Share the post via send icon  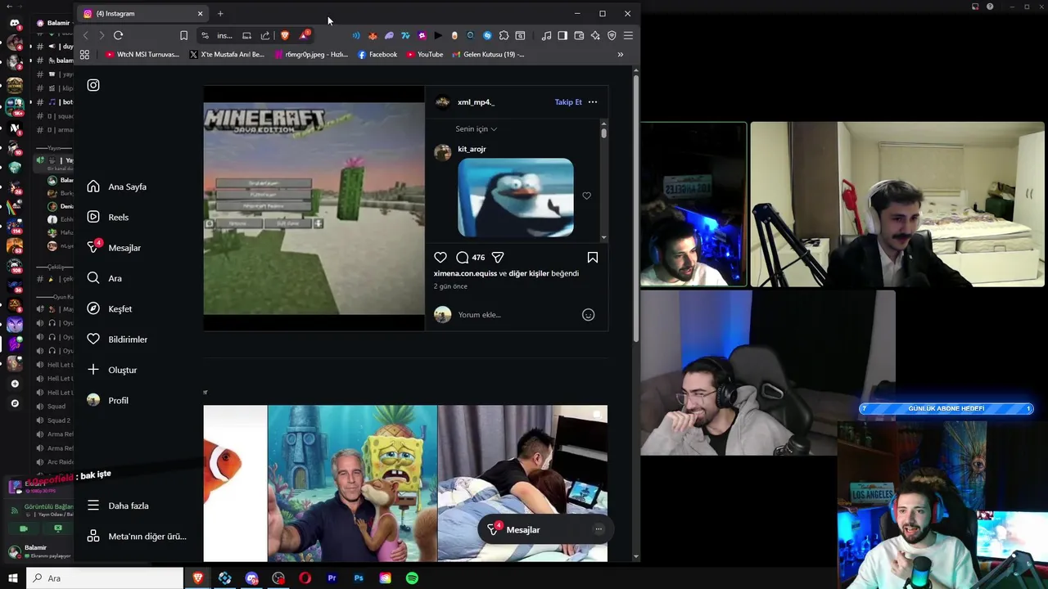498,257
